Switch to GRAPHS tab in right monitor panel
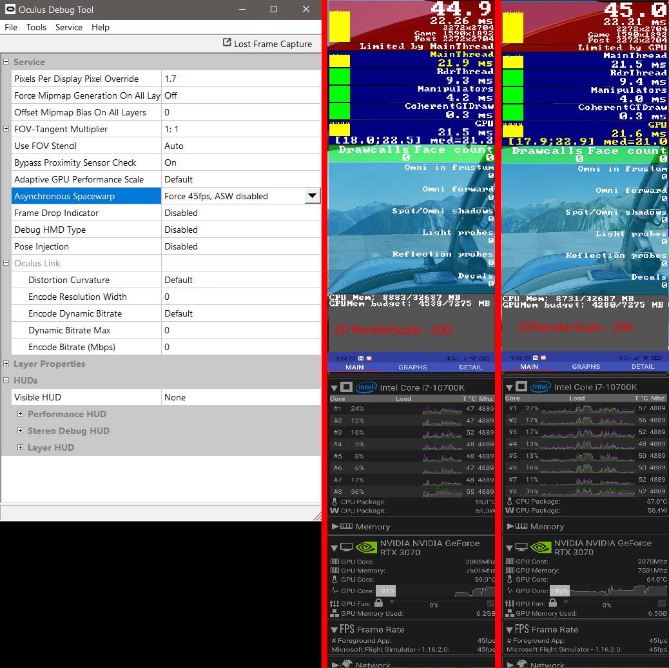This screenshot has width=669, height=668. click(586, 367)
